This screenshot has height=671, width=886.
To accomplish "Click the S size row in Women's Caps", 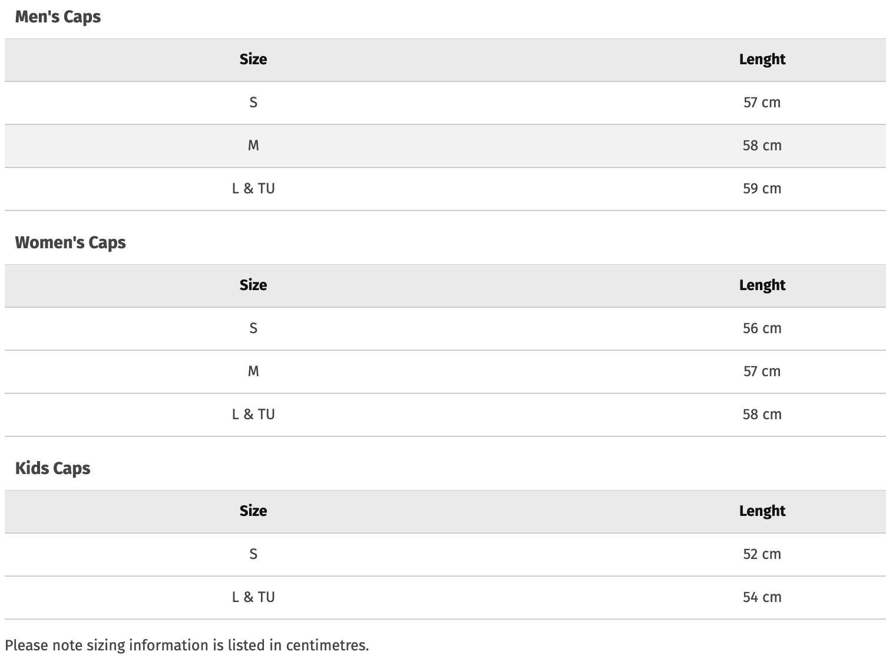I will tap(253, 328).
